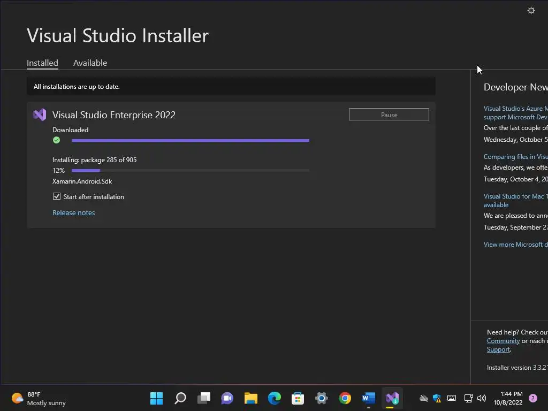The image size is (548, 411).
Task: Click the Tuesday, October 4 date text
Action: click(515, 179)
